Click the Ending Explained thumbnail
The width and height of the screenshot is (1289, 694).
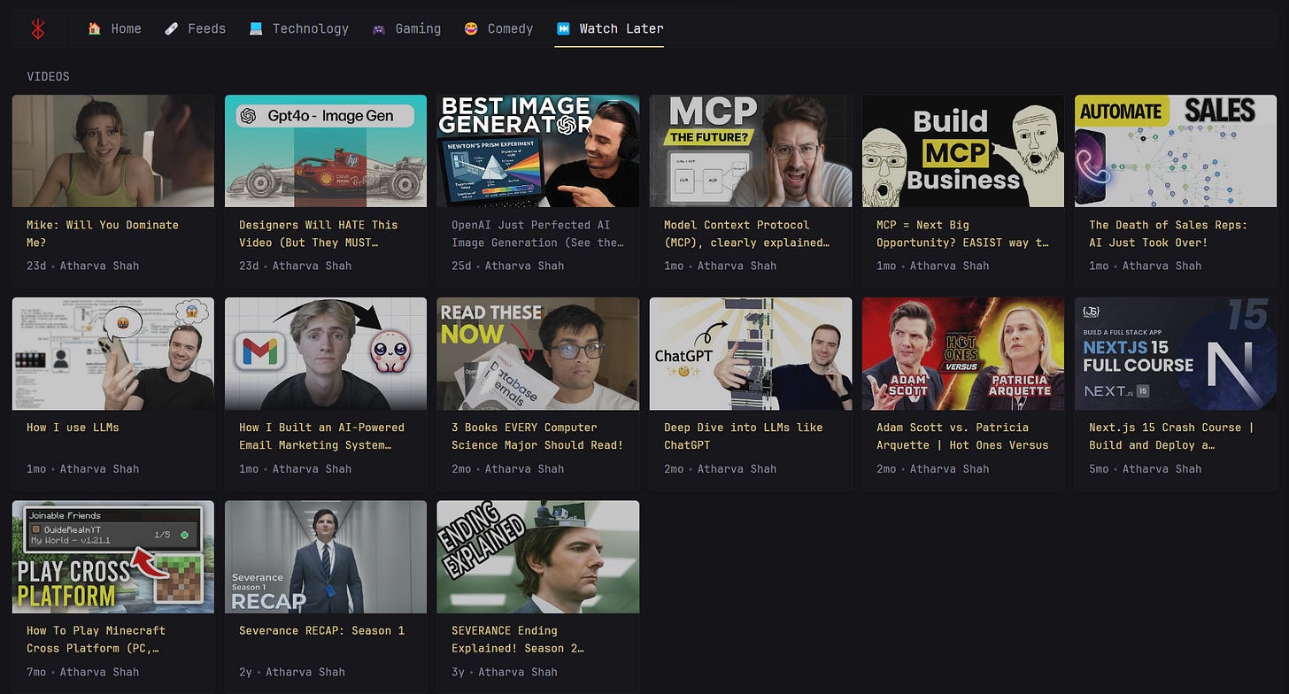click(x=538, y=557)
